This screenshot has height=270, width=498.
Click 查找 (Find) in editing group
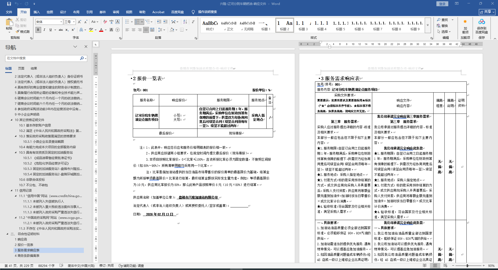(x=443, y=20)
